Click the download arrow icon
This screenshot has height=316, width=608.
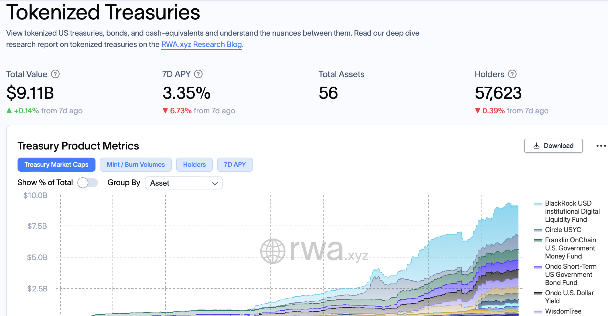(537, 146)
